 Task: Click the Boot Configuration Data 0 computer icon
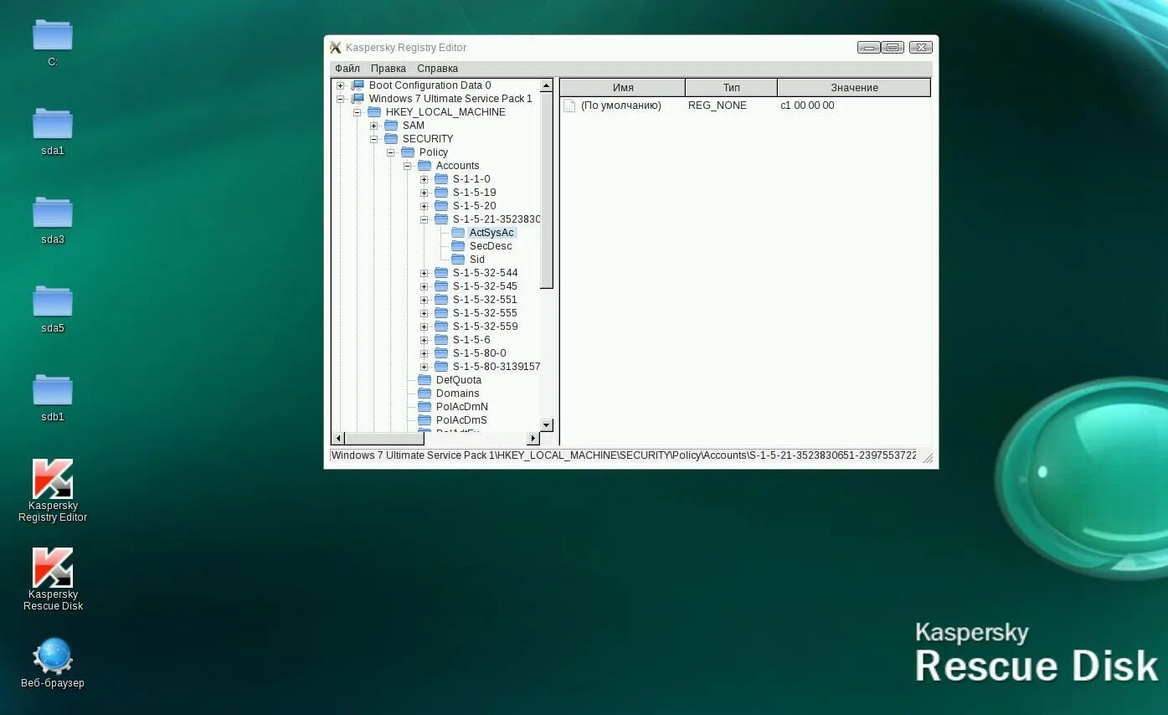(x=358, y=85)
